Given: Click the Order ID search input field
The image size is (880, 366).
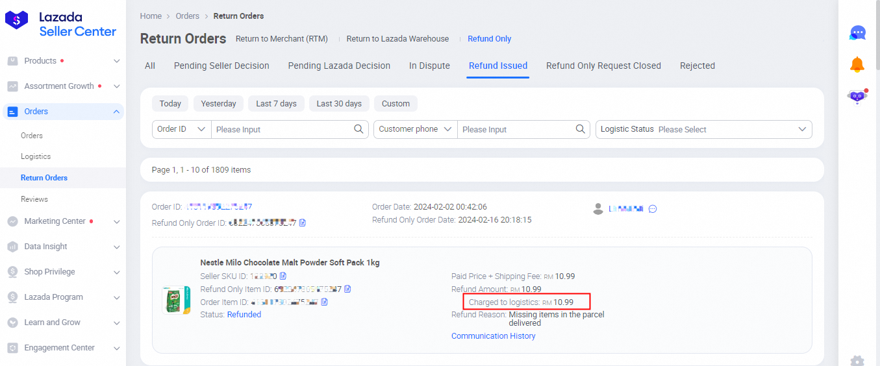Looking at the screenshot, I should 283,129.
